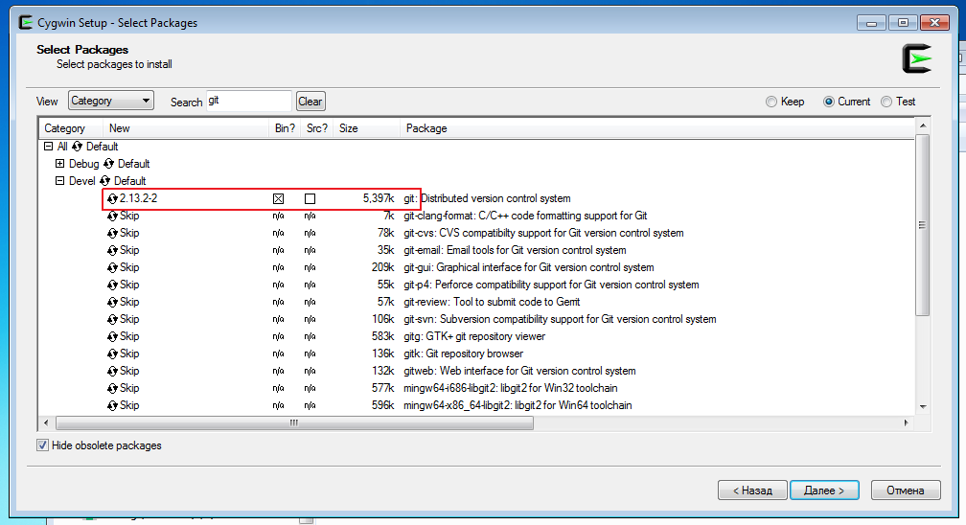Click the 5,397k size value of git
966x525 pixels.
[379, 198]
